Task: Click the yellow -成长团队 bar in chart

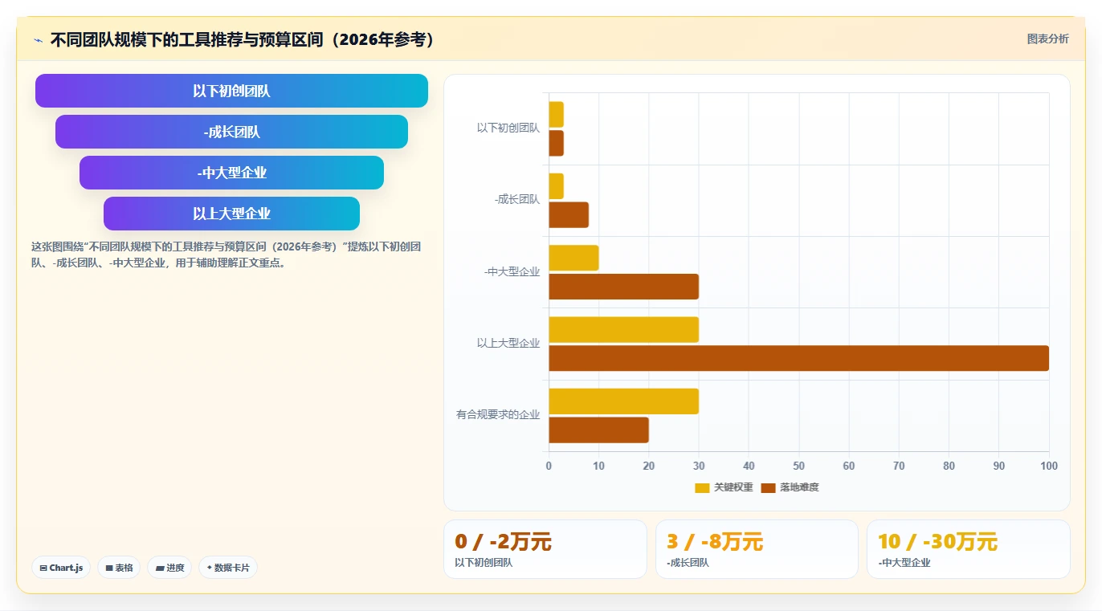Action: pos(556,186)
